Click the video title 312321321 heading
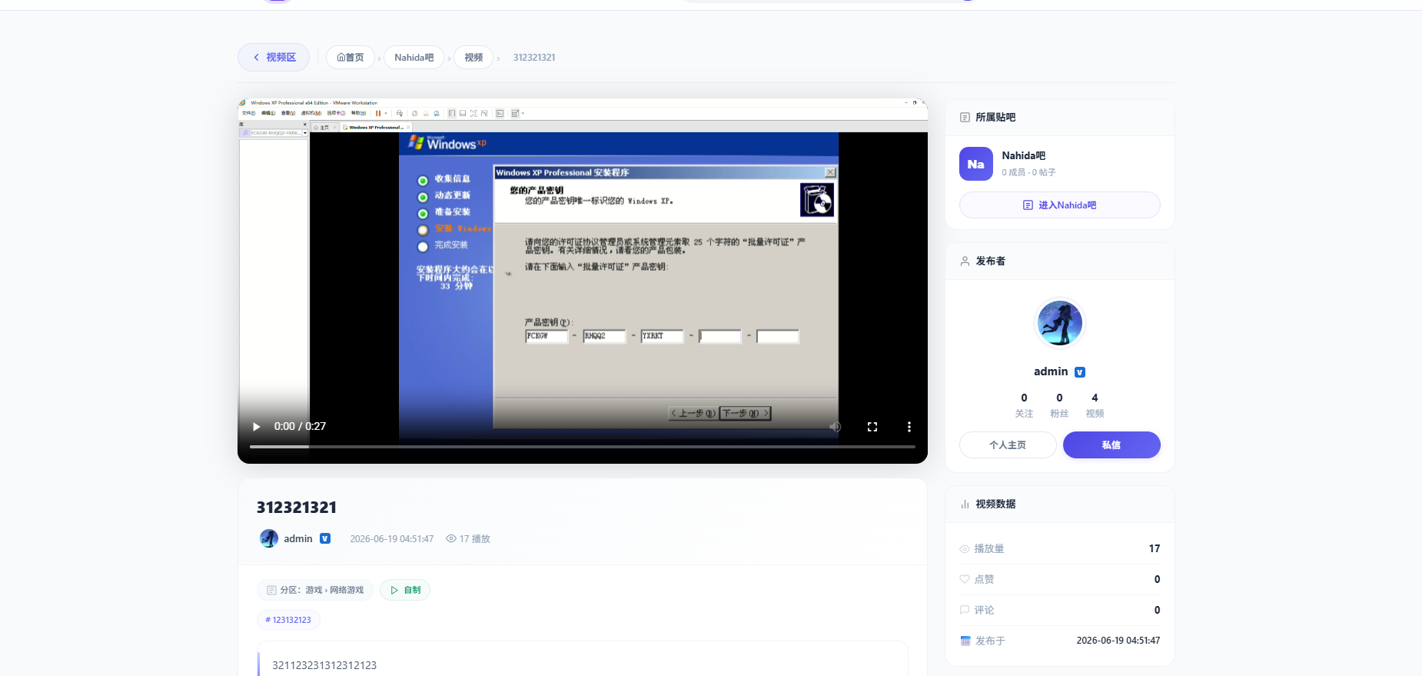This screenshot has width=1422, height=676. pyautogui.click(x=297, y=508)
